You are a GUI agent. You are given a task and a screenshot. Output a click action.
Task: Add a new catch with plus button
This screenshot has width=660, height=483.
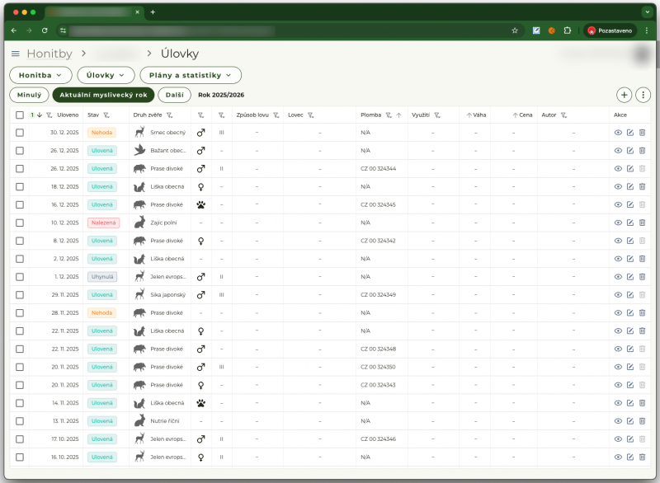tap(624, 95)
